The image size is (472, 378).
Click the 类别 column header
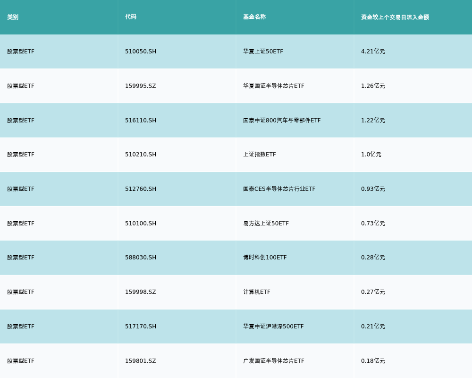tap(13, 17)
